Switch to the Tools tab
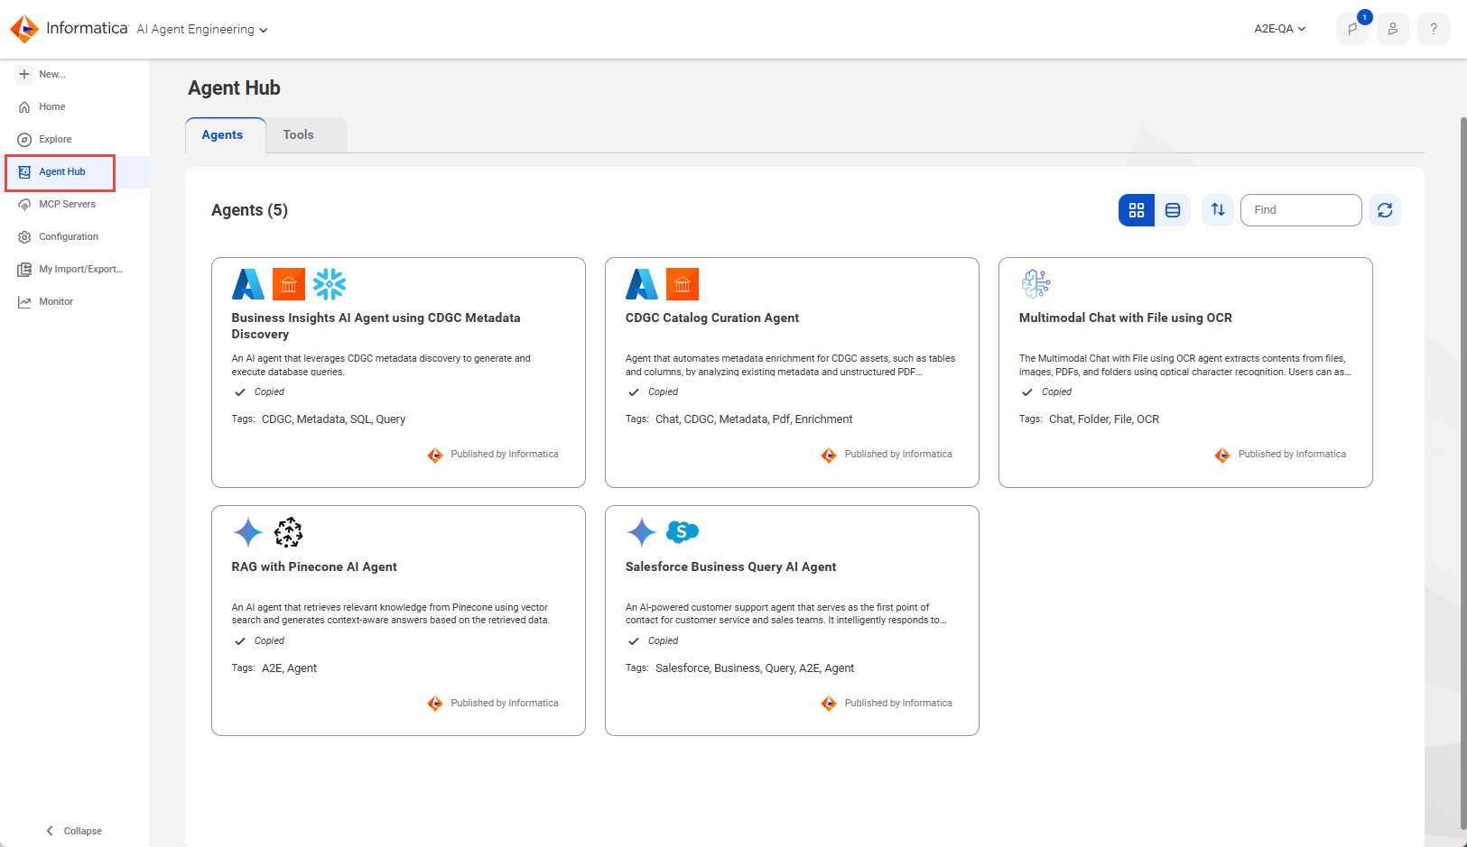This screenshot has width=1467, height=847. coord(299,135)
